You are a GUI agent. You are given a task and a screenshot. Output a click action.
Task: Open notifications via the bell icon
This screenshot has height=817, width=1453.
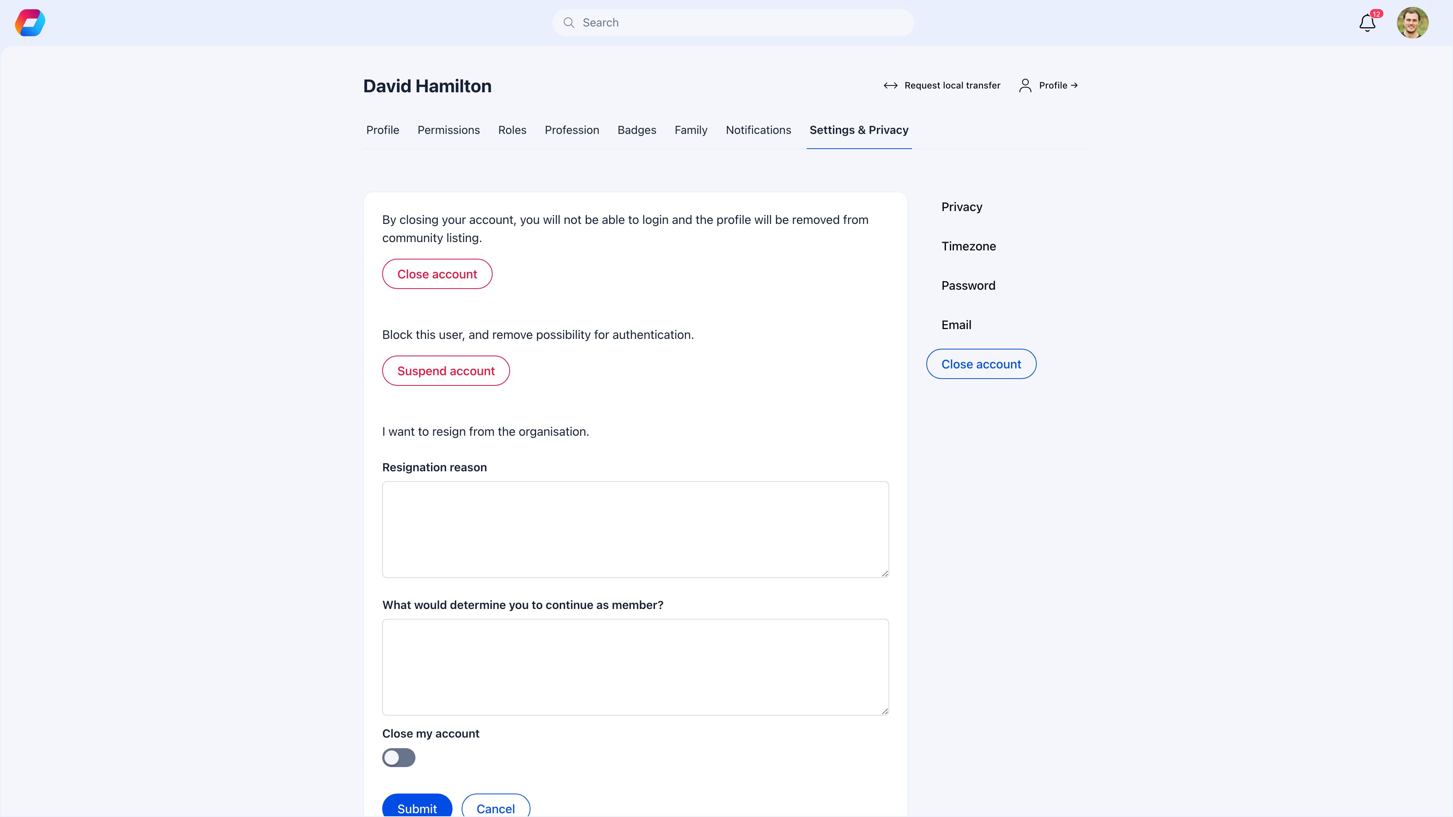coord(1366,24)
